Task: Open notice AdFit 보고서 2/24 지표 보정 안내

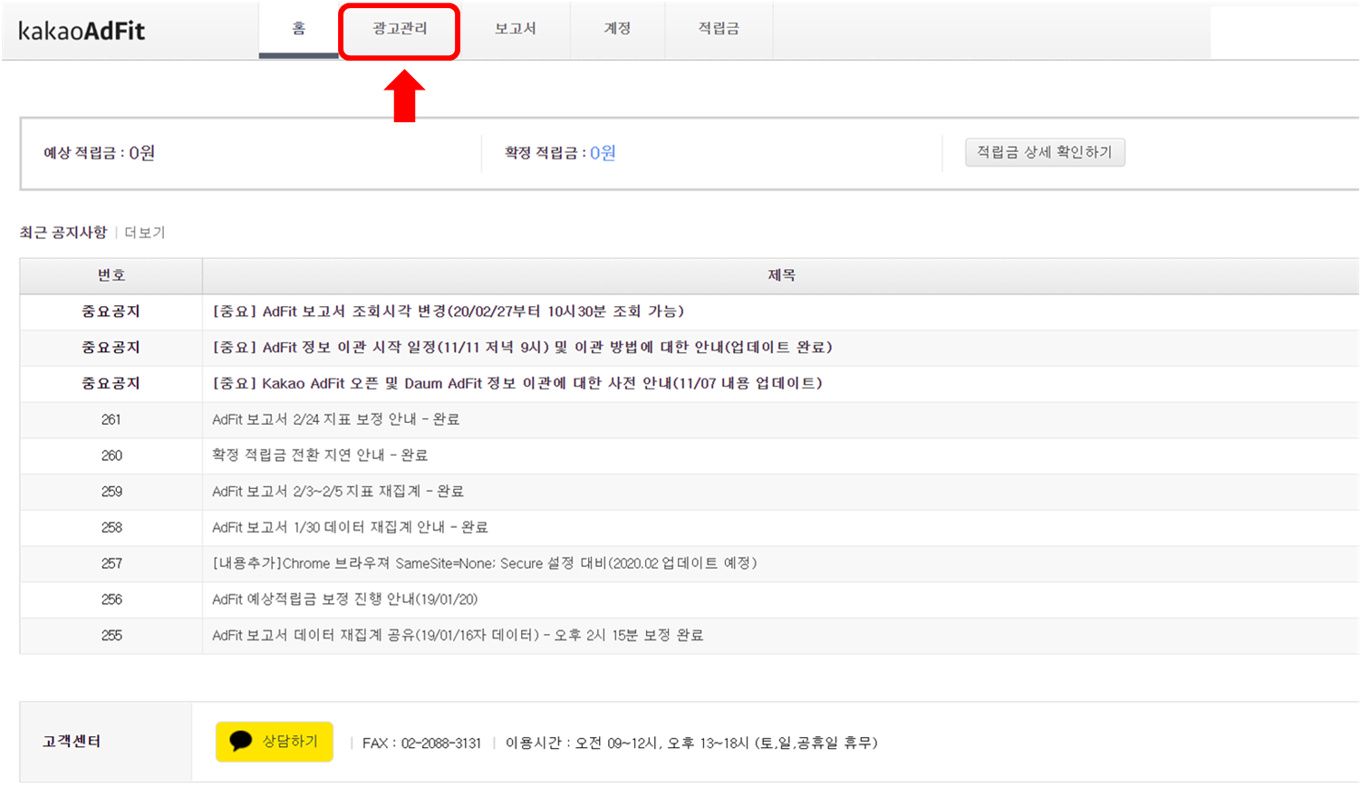Action: pyautogui.click(x=336, y=419)
